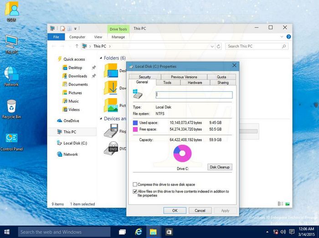319x238 pixels.
Task: Switch to the Security tab
Action: [144, 77]
